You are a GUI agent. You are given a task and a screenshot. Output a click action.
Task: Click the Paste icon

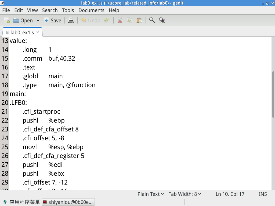pyautogui.click(x=139, y=20)
